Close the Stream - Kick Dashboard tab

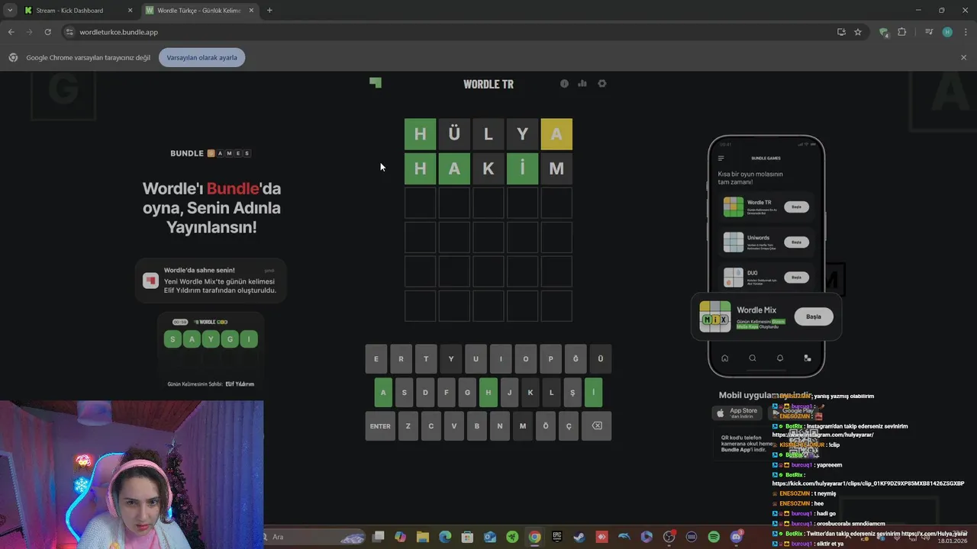coord(130,11)
